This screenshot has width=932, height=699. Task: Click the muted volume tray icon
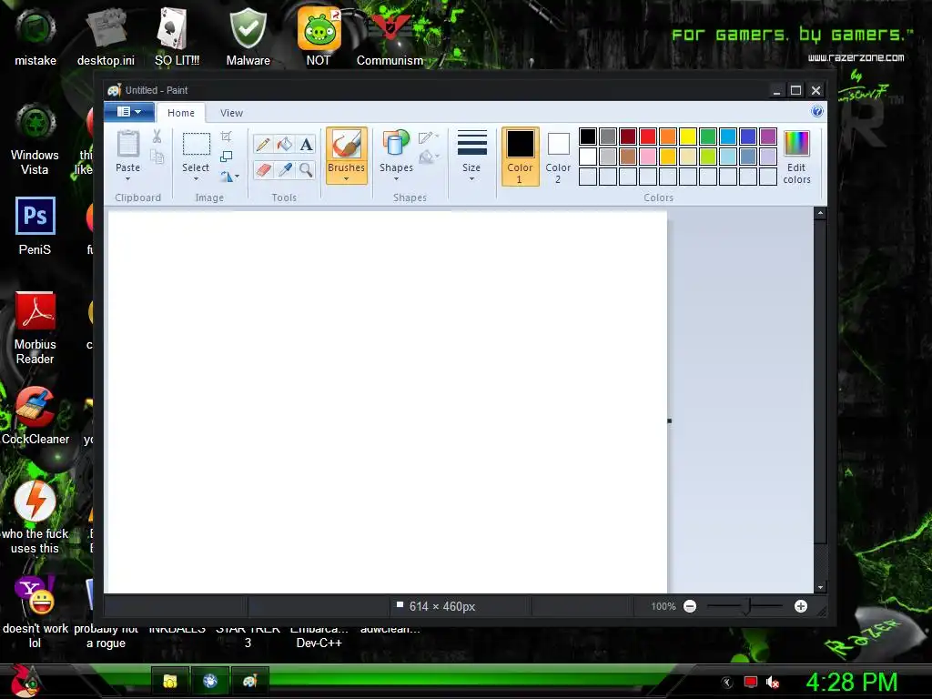[773, 683]
